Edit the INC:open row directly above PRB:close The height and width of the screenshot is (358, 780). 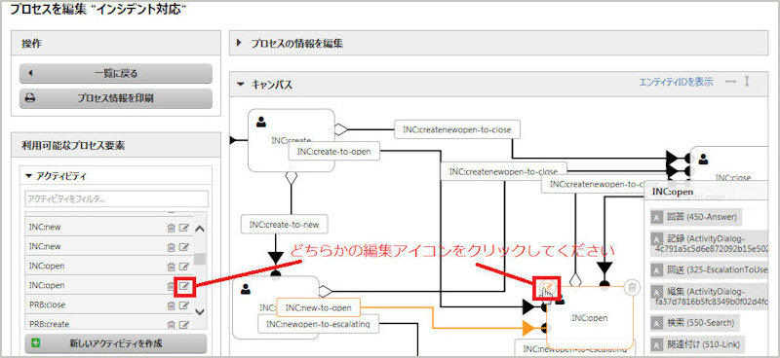click(x=184, y=285)
